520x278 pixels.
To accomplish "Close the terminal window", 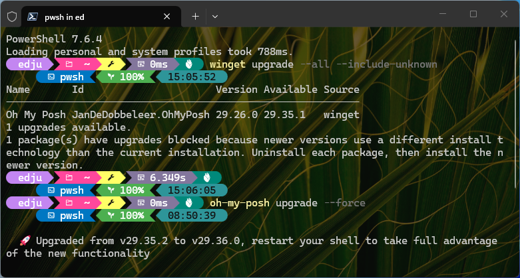I will click(504, 14).
